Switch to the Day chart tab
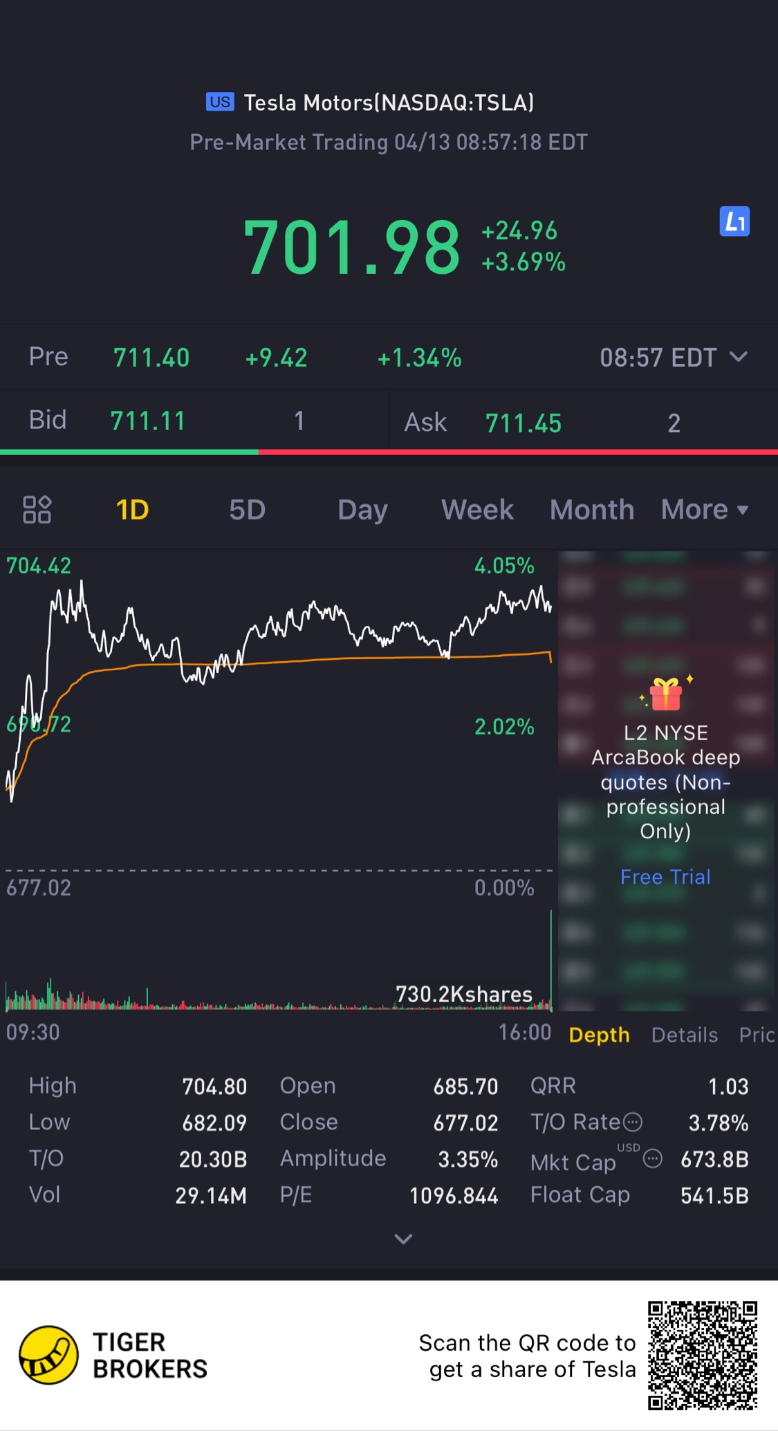 tap(362, 510)
